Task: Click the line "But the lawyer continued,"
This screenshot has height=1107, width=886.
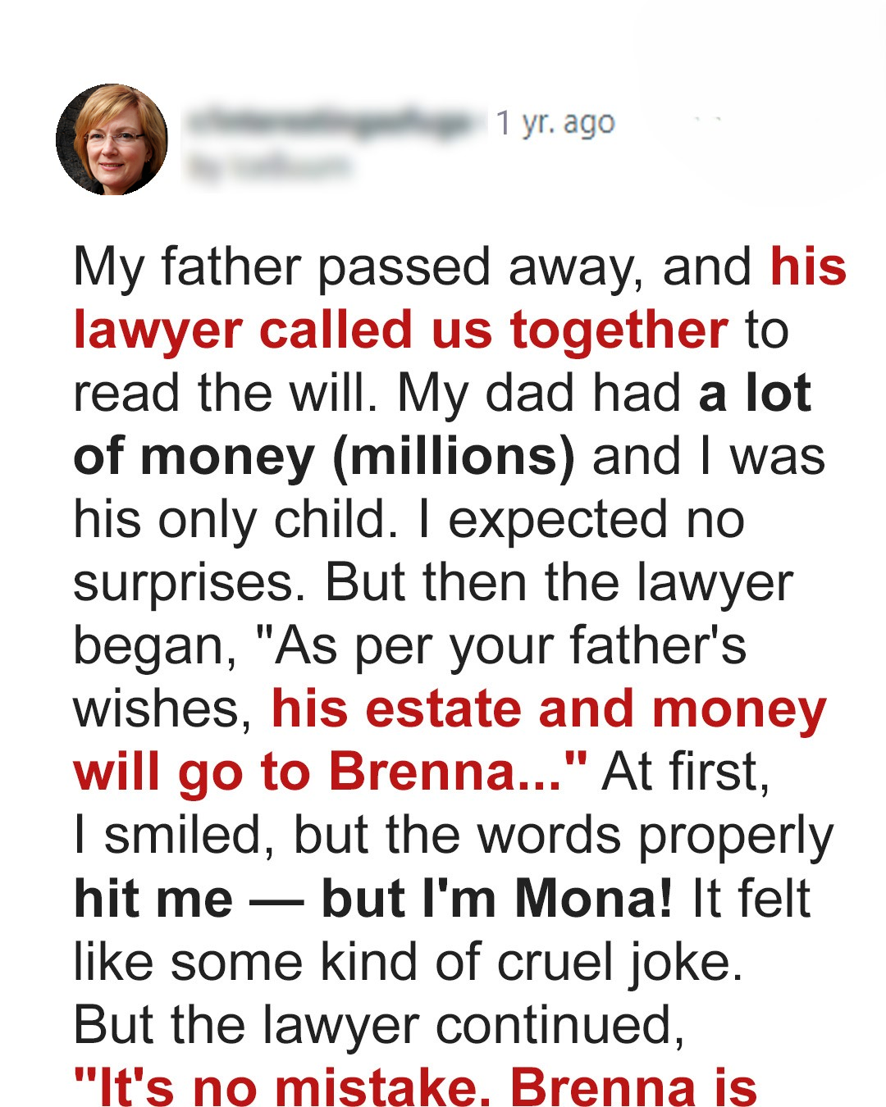Action: click(x=378, y=1024)
